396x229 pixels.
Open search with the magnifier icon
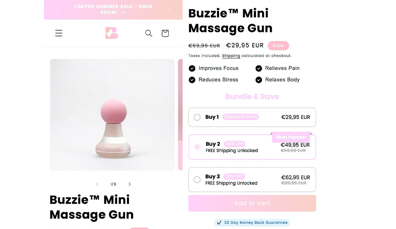pos(149,33)
